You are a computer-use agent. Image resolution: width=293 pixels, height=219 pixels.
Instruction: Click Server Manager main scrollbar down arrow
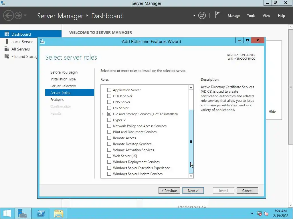[x=291, y=205]
